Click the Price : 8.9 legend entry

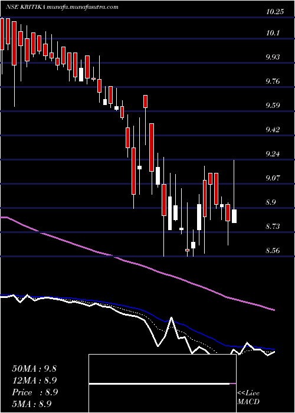(x=35, y=392)
